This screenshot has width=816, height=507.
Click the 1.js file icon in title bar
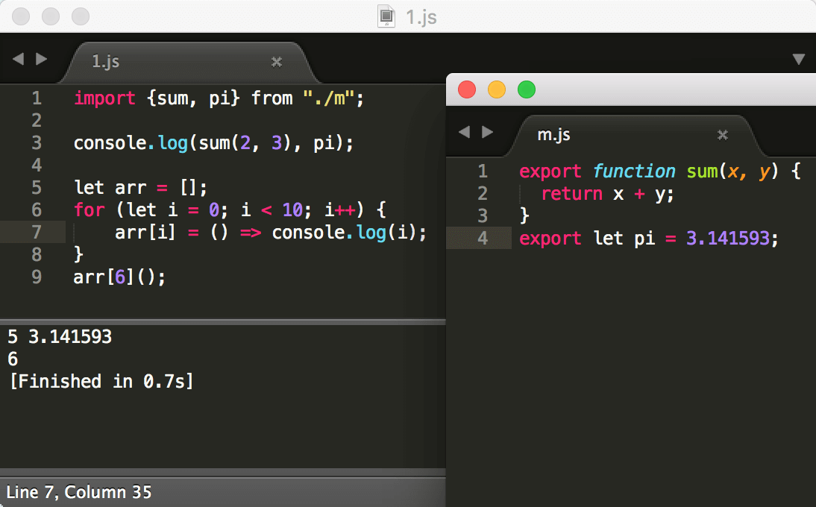pyautogui.click(x=386, y=16)
